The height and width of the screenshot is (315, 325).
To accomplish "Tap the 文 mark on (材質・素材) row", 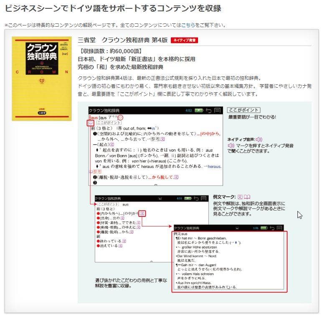I will point(138,223).
